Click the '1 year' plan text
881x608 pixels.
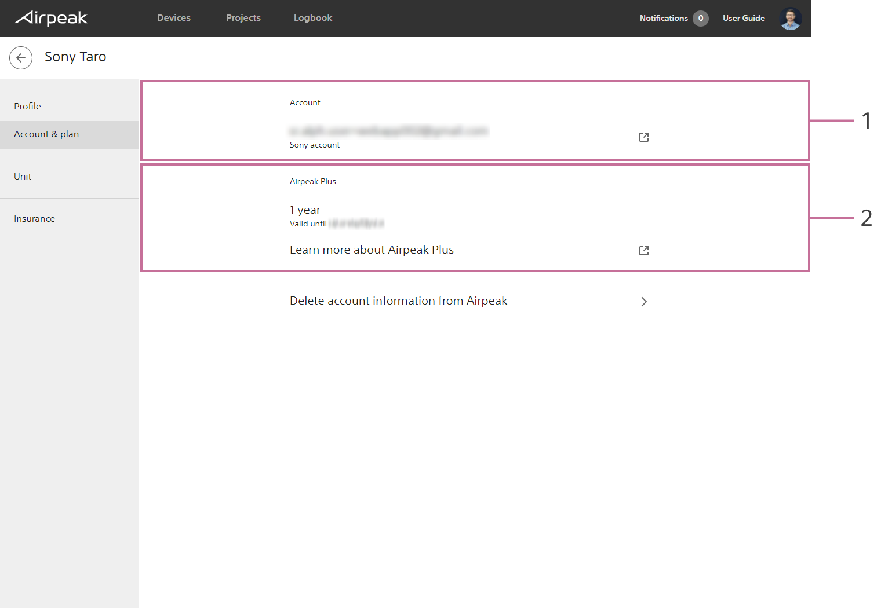tap(305, 210)
